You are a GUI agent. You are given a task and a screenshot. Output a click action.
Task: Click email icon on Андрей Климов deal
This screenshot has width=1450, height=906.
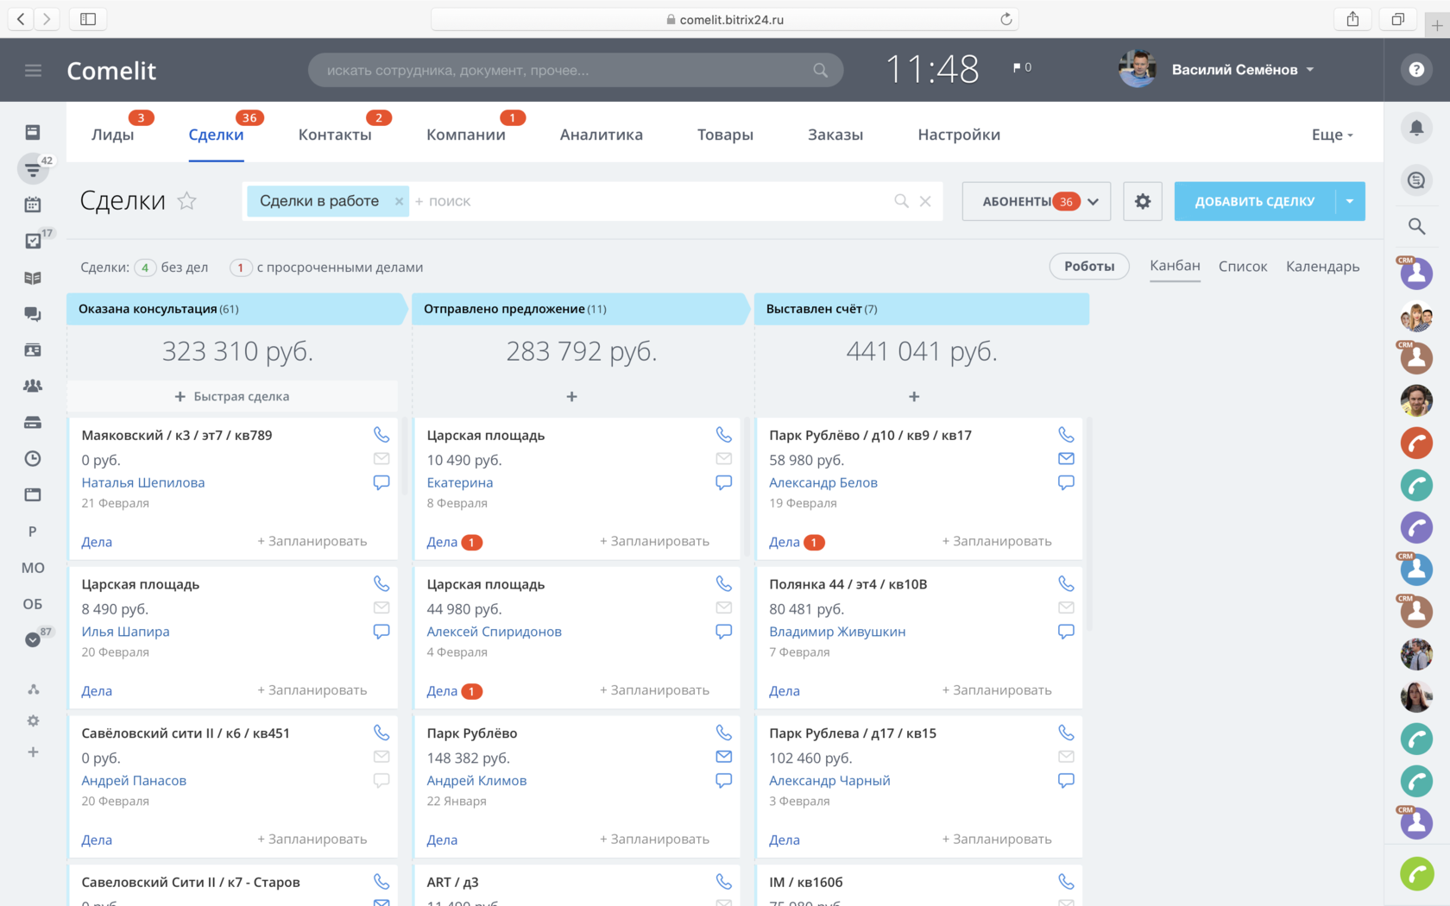pyautogui.click(x=724, y=757)
